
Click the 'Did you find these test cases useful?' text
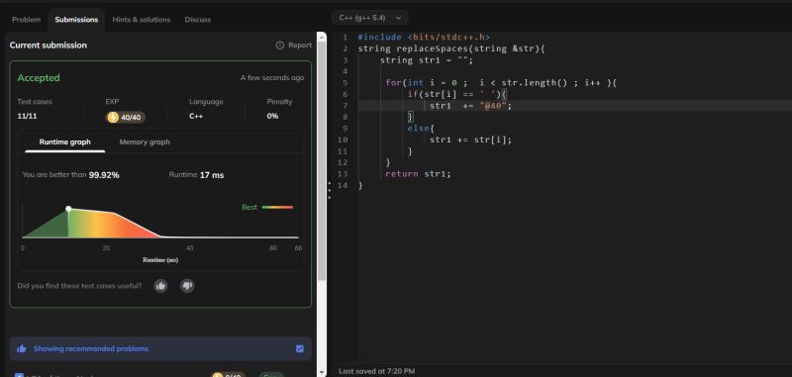click(x=79, y=286)
